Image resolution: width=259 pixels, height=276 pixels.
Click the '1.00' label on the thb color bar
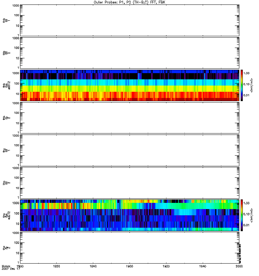point(246,73)
